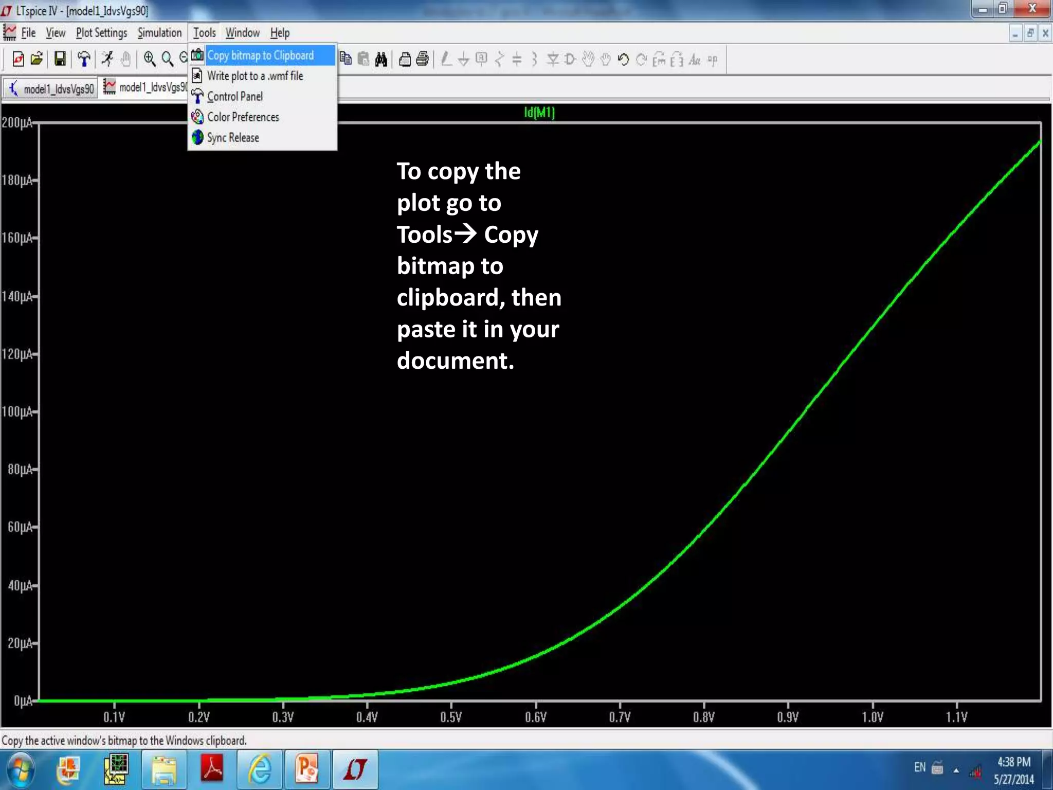
Task: Choose Write plot to a .wmf file
Action: [x=255, y=76]
